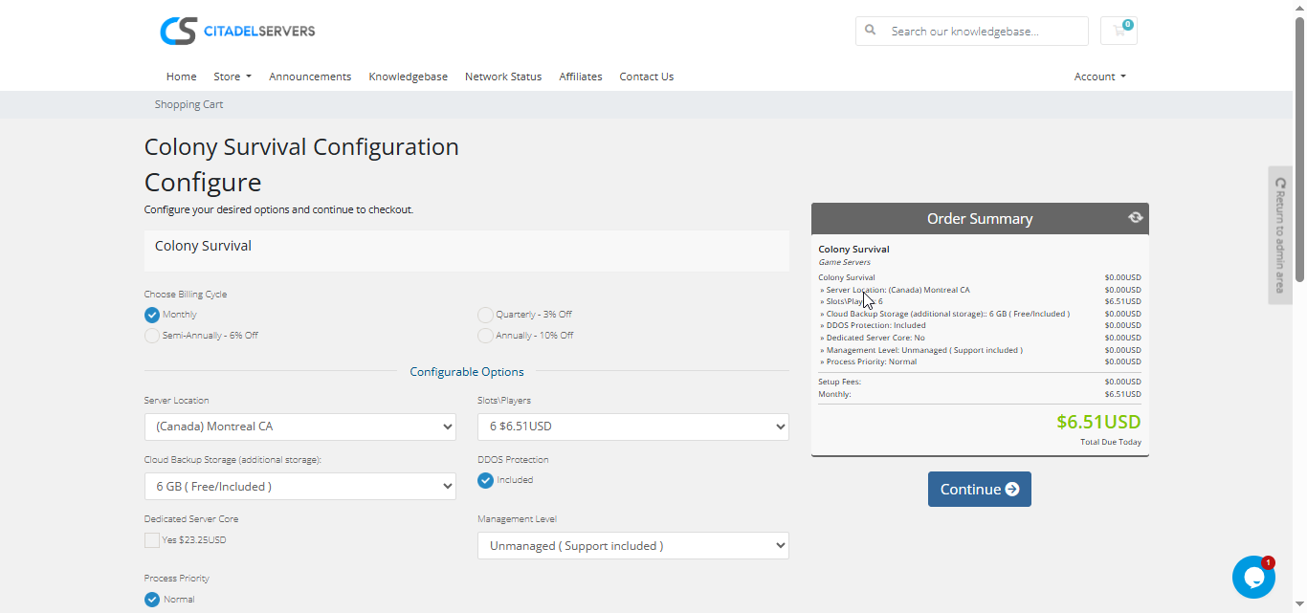
Task: Select Semi-Annually 6% Off billing
Action: (152, 336)
